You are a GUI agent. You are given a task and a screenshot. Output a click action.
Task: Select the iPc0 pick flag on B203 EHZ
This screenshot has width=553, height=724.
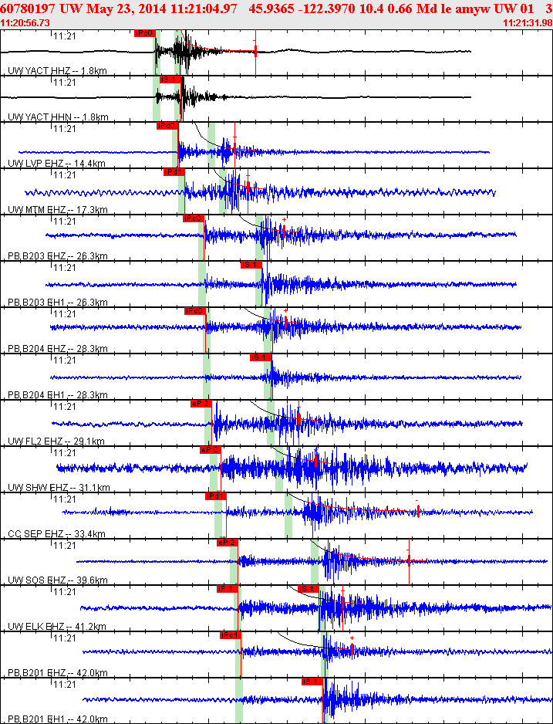(193, 218)
